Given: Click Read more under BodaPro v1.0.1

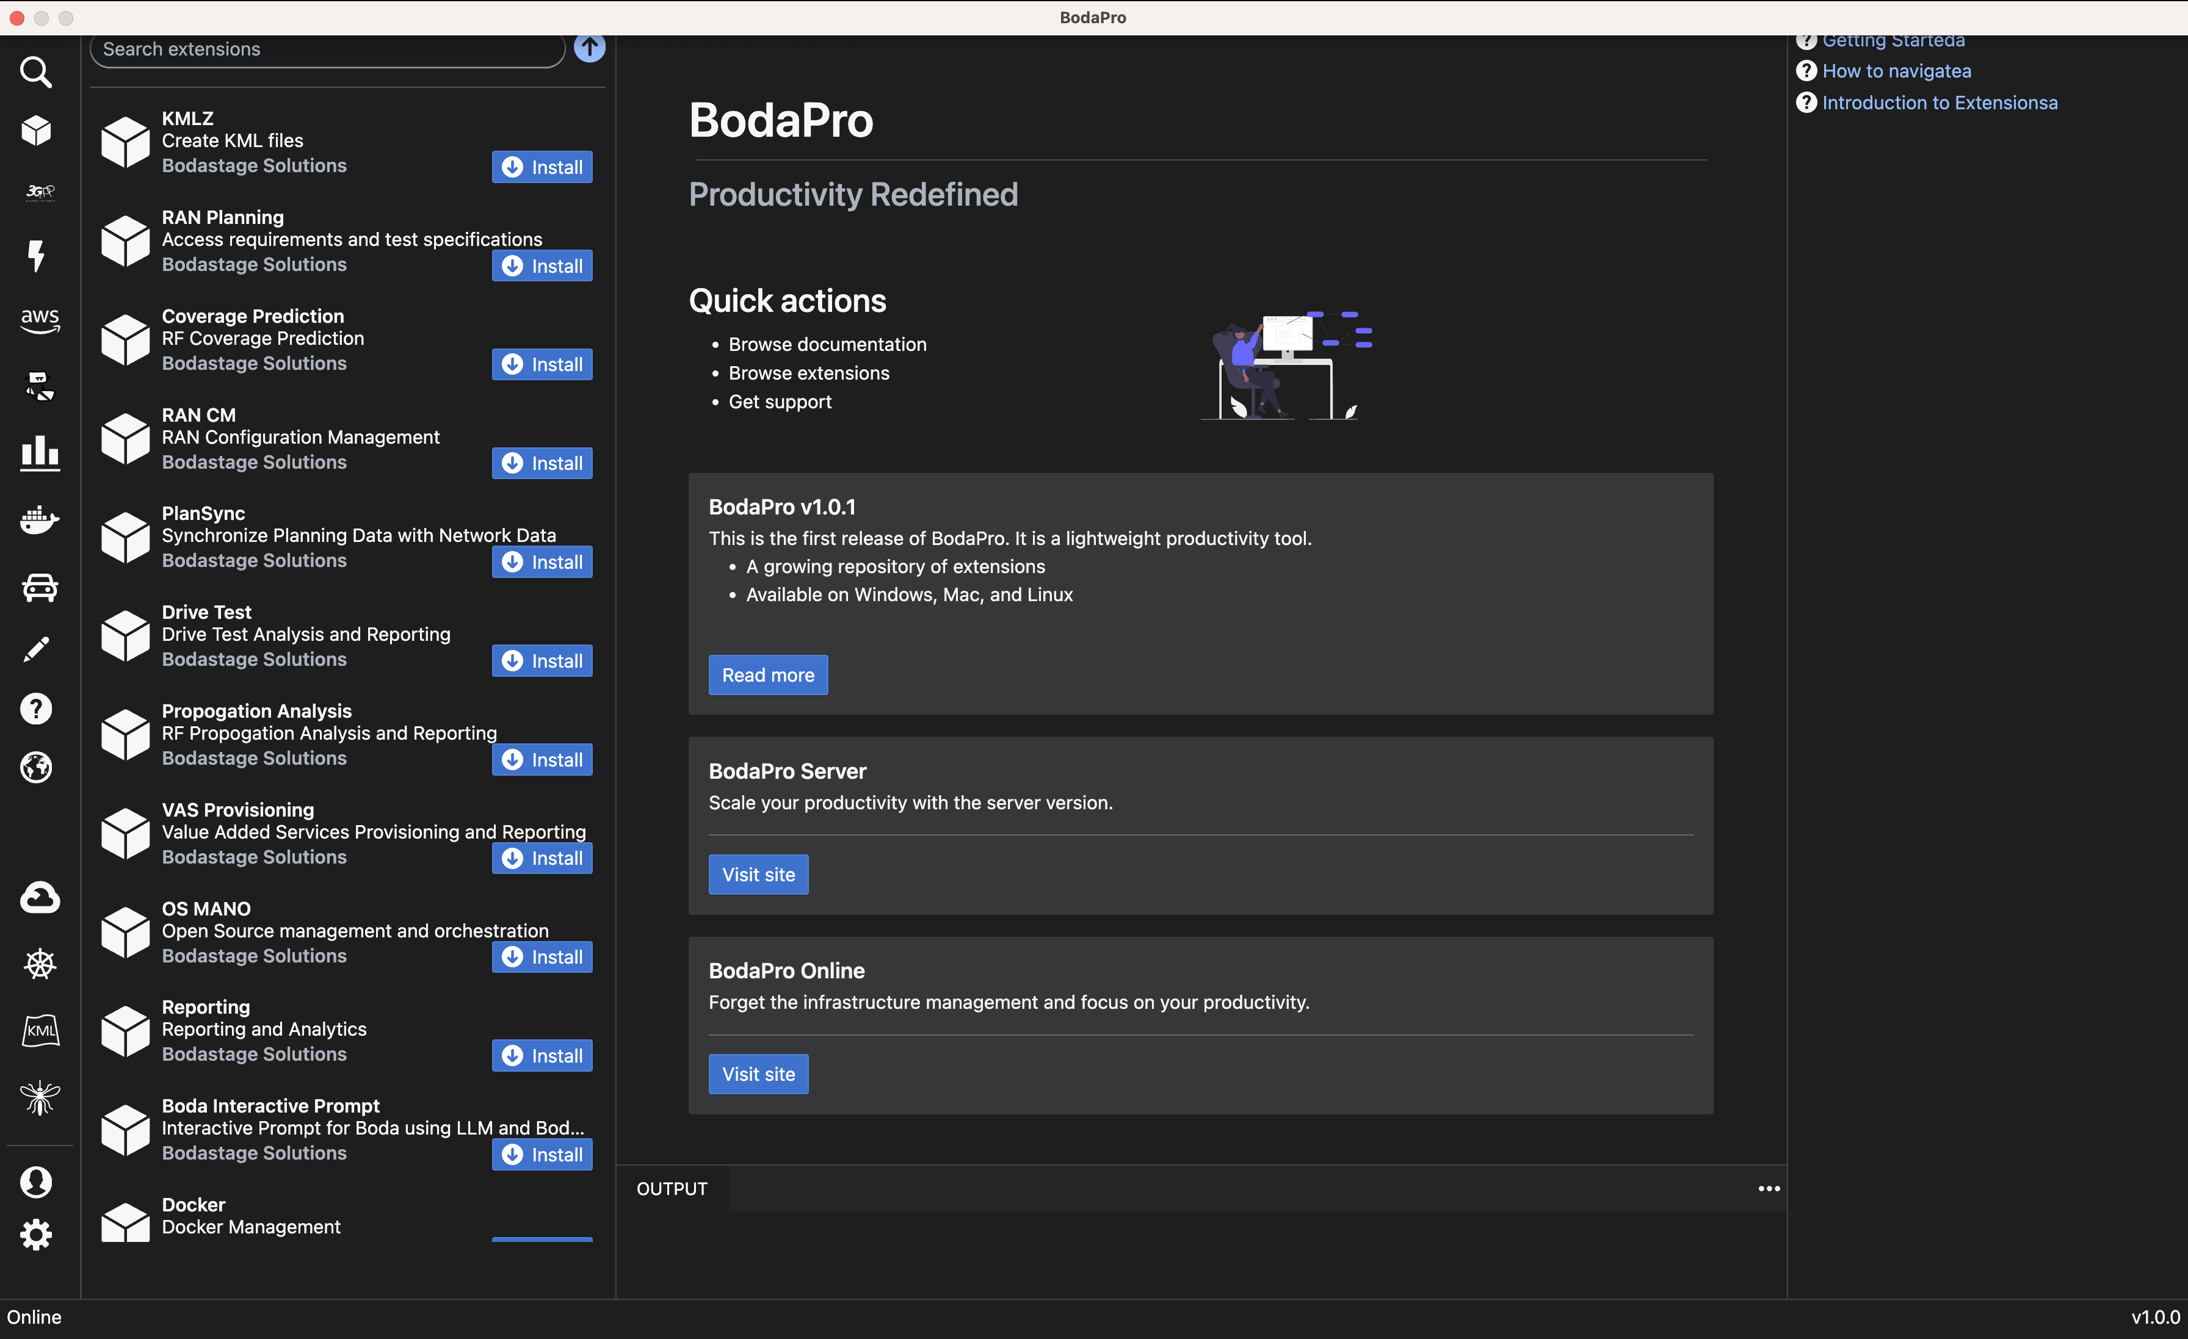Looking at the screenshot, I should coord(768,675).
